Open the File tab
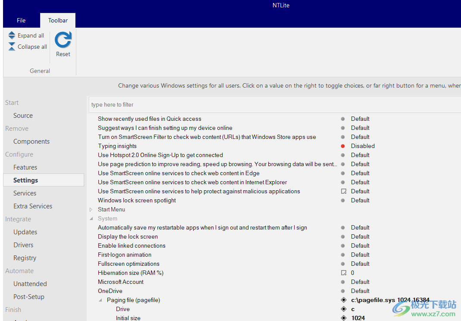The image size is (461, 321). pos(21,20)
